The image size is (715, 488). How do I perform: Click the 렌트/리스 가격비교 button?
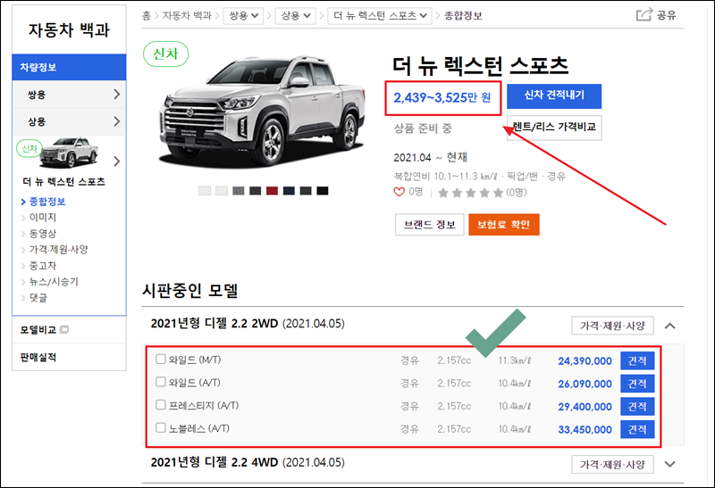pos(554,128)
